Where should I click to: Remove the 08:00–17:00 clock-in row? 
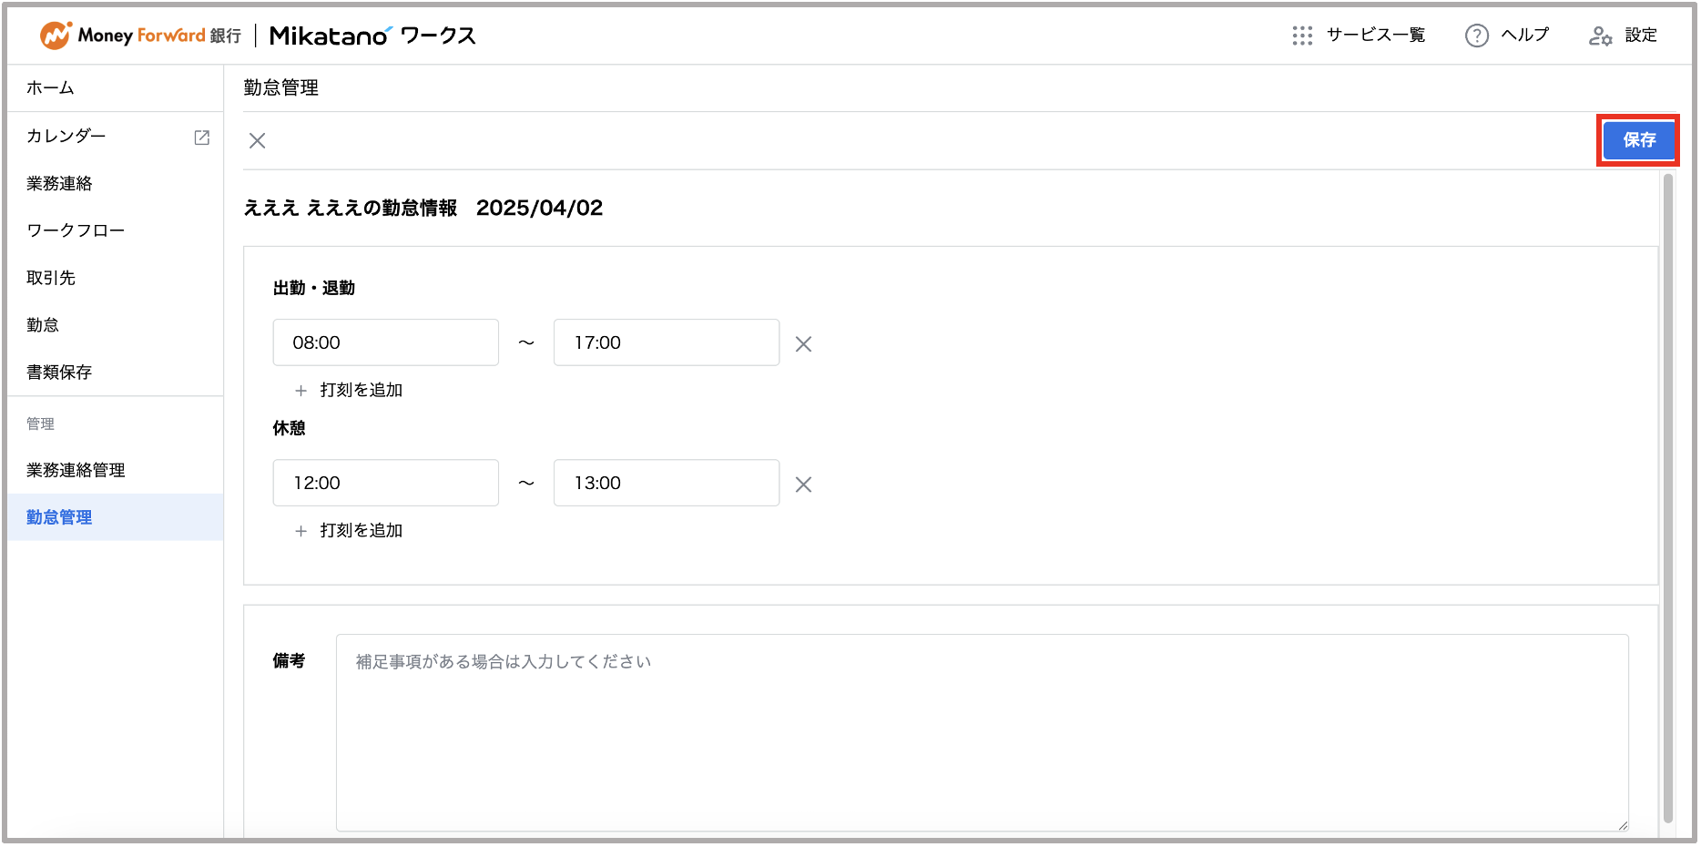[803, 344]
